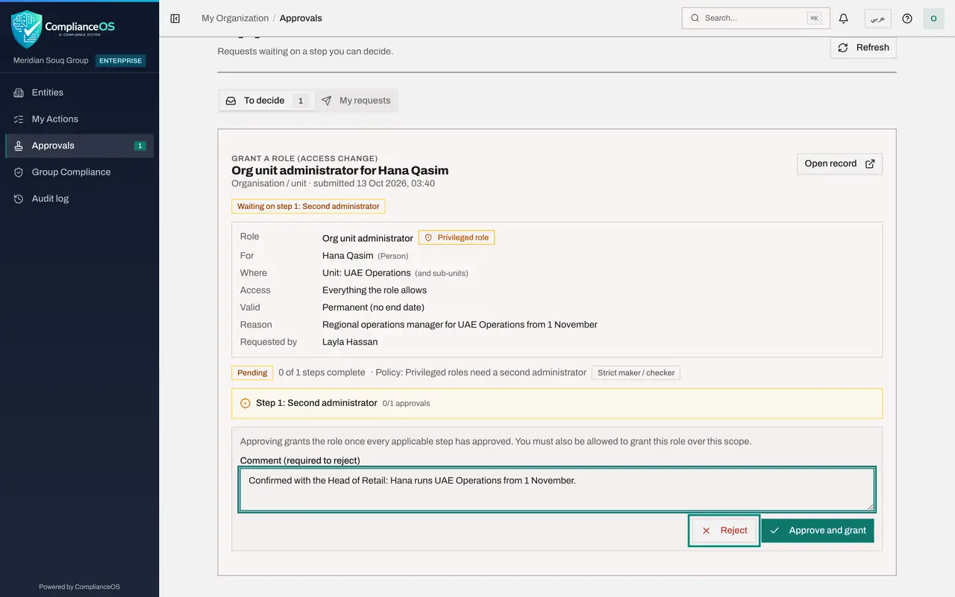Open user avatar menu 'O'
The image size is (955, 597).
click(x=933, y=18)
